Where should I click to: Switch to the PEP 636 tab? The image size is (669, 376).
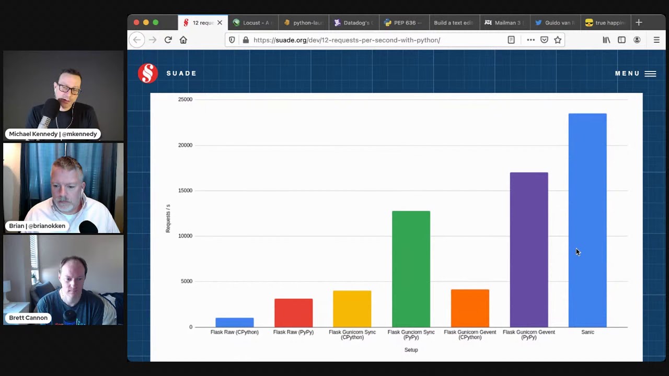[x=402, y=23]
